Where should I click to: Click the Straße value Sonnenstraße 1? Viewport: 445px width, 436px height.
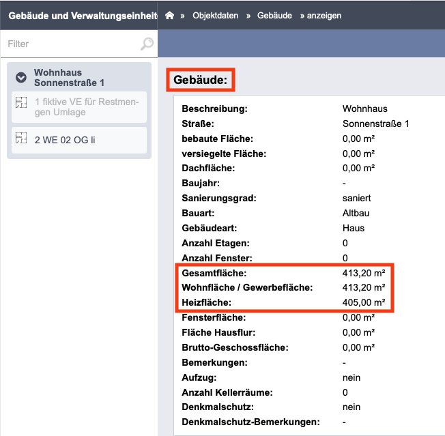tap(375, 123)
